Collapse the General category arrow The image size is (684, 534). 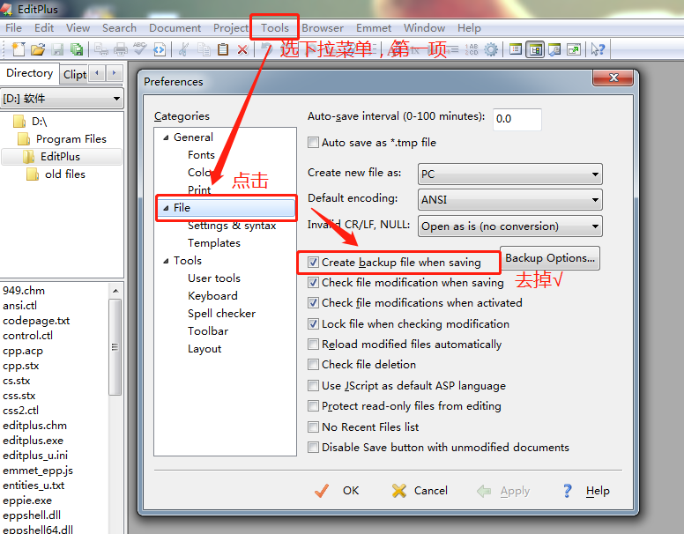pyautogui.click(x=166, y=137)
